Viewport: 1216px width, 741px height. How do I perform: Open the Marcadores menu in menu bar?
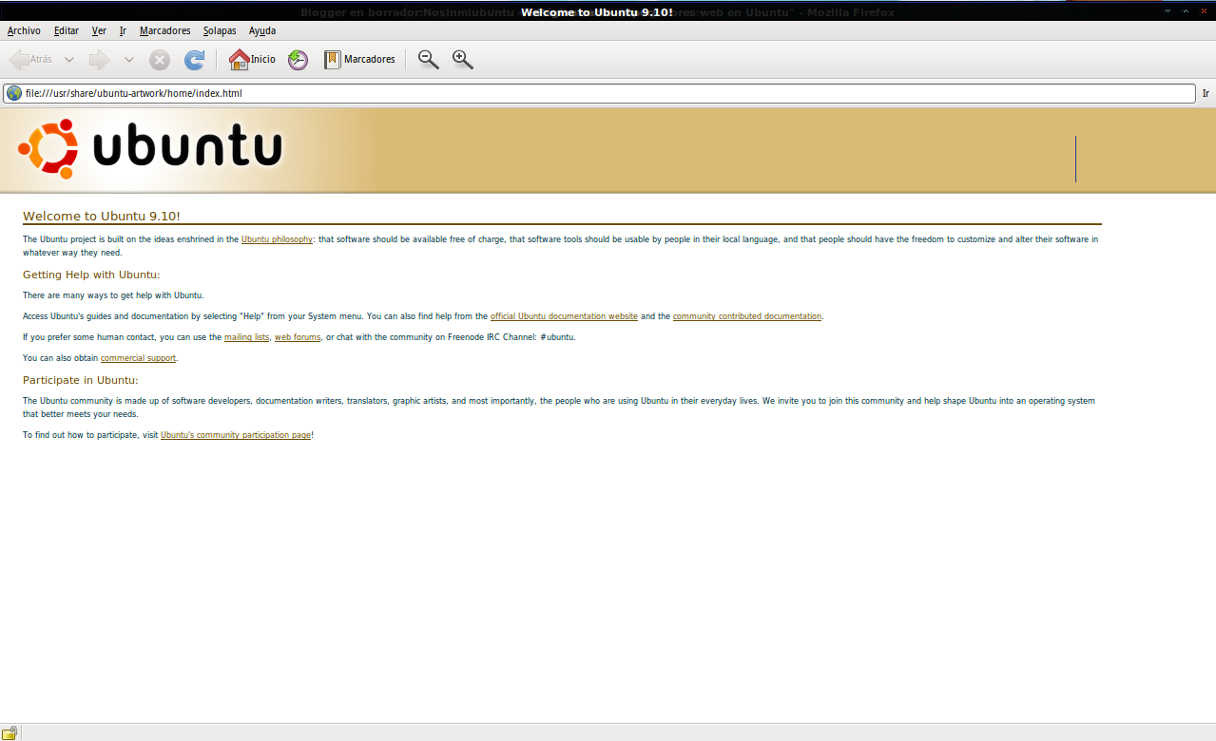[164, 30]
